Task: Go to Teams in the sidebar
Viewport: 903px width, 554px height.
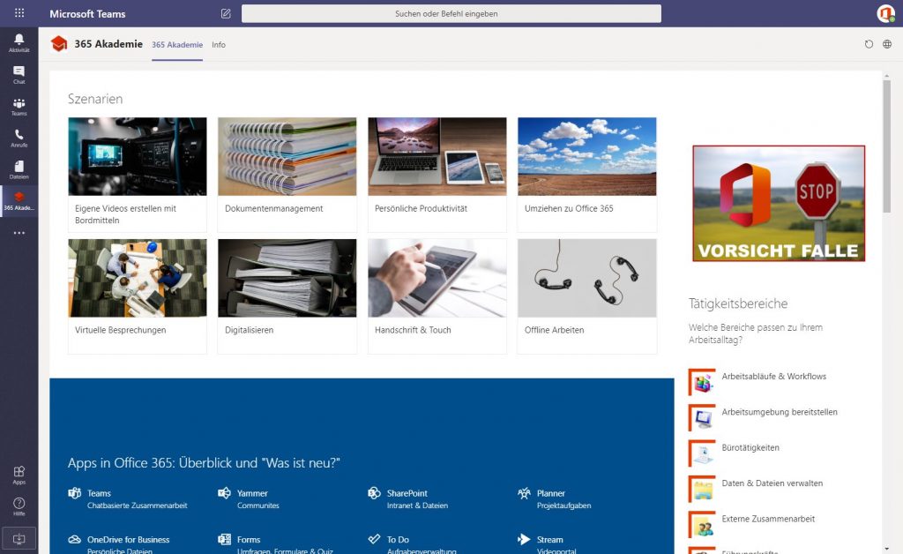Action: 19,106
